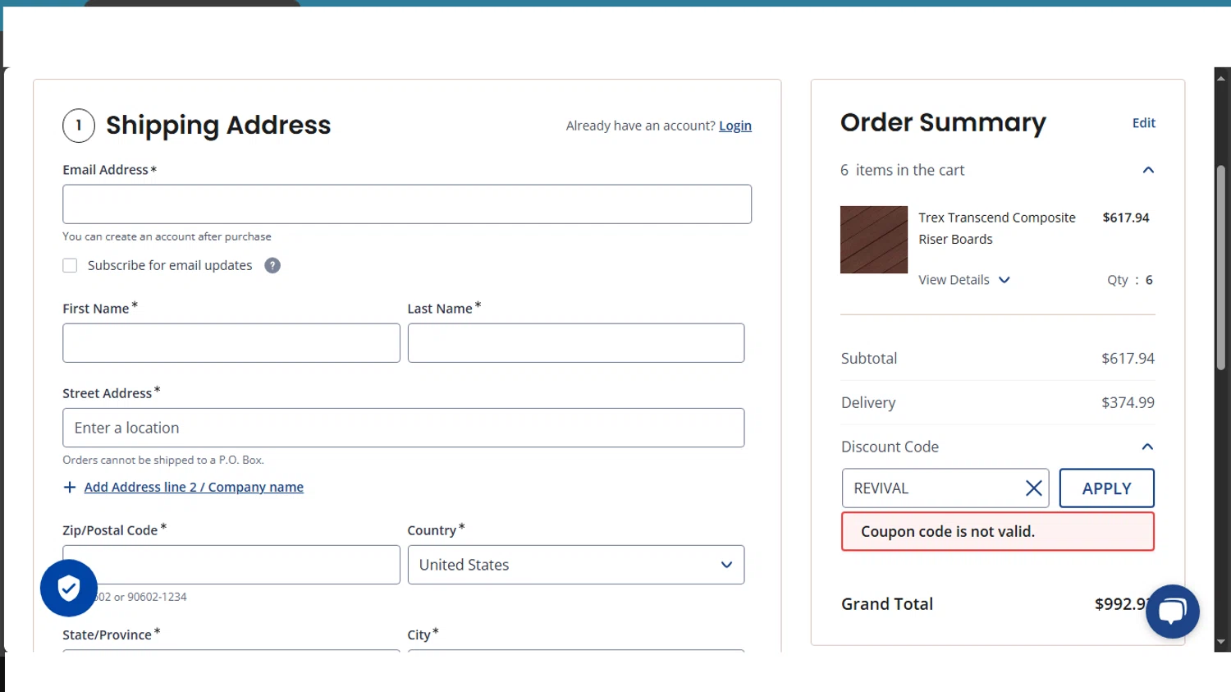The height and width of the screenshot is (692, 1231).
Task: Click the 'Orders cannot be shipped to a P.O. Box.' note
Action: [x=163, y=460]
